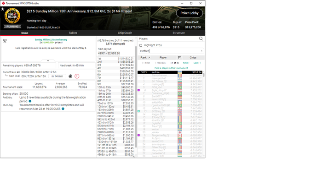Click the flag next to Transylvanian
322x174 pixels.
pos(180,76)
